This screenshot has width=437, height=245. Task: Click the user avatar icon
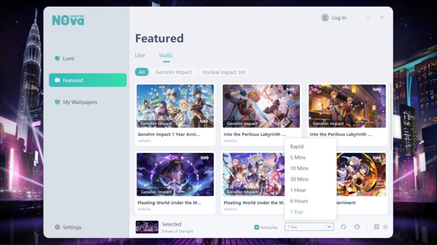[325, 17]
